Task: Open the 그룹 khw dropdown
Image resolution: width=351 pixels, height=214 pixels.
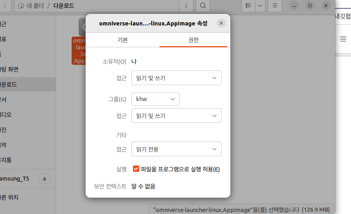Action: (x=156, y=99)
